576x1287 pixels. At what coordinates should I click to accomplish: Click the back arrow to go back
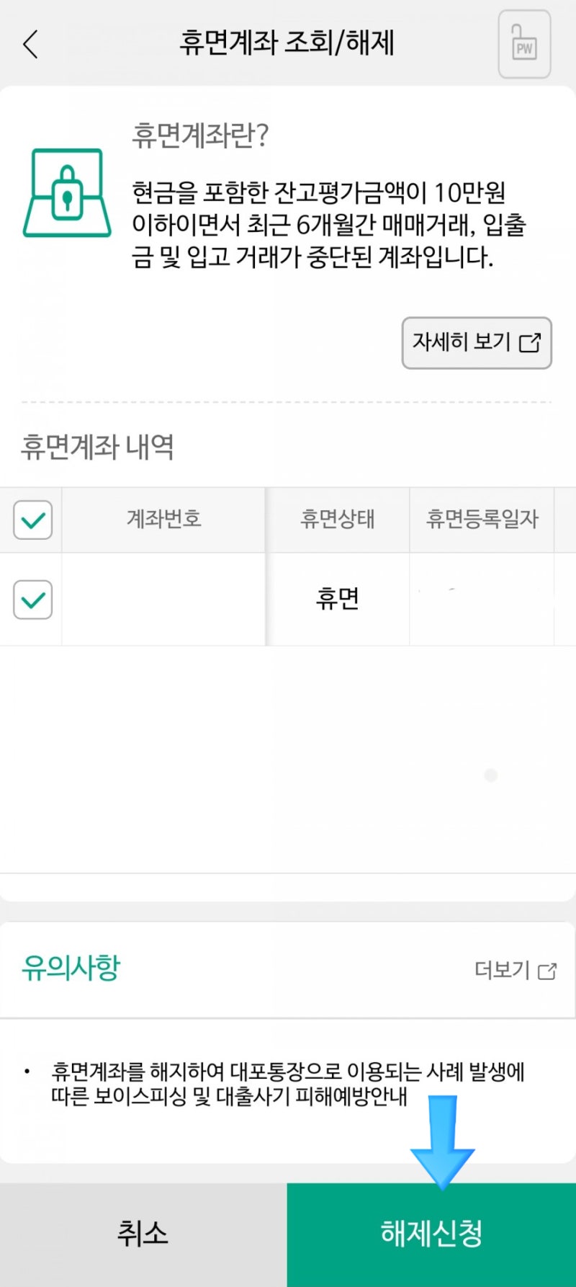(x=30, y=43)
